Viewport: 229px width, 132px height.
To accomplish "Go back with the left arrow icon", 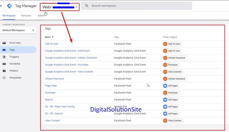I will pos(1,6).
